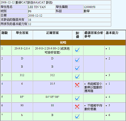Click the blue checkmark for question 1
Image resolution: width=126 pixels, height=121 pixels.
point(77,50)
